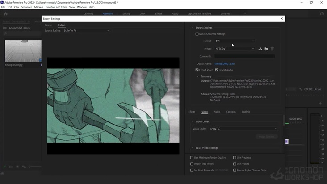The image size is (327, 184).
Task: Switch project panel to icon view
Action: pyautogui.click(x=17, y=167)
